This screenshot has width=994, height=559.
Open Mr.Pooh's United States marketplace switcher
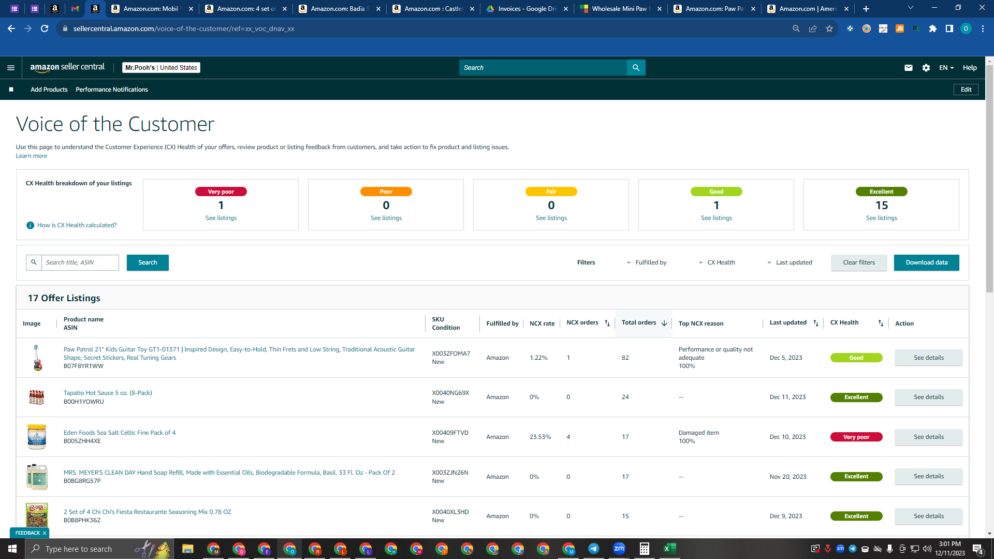(x=162, y=68)
